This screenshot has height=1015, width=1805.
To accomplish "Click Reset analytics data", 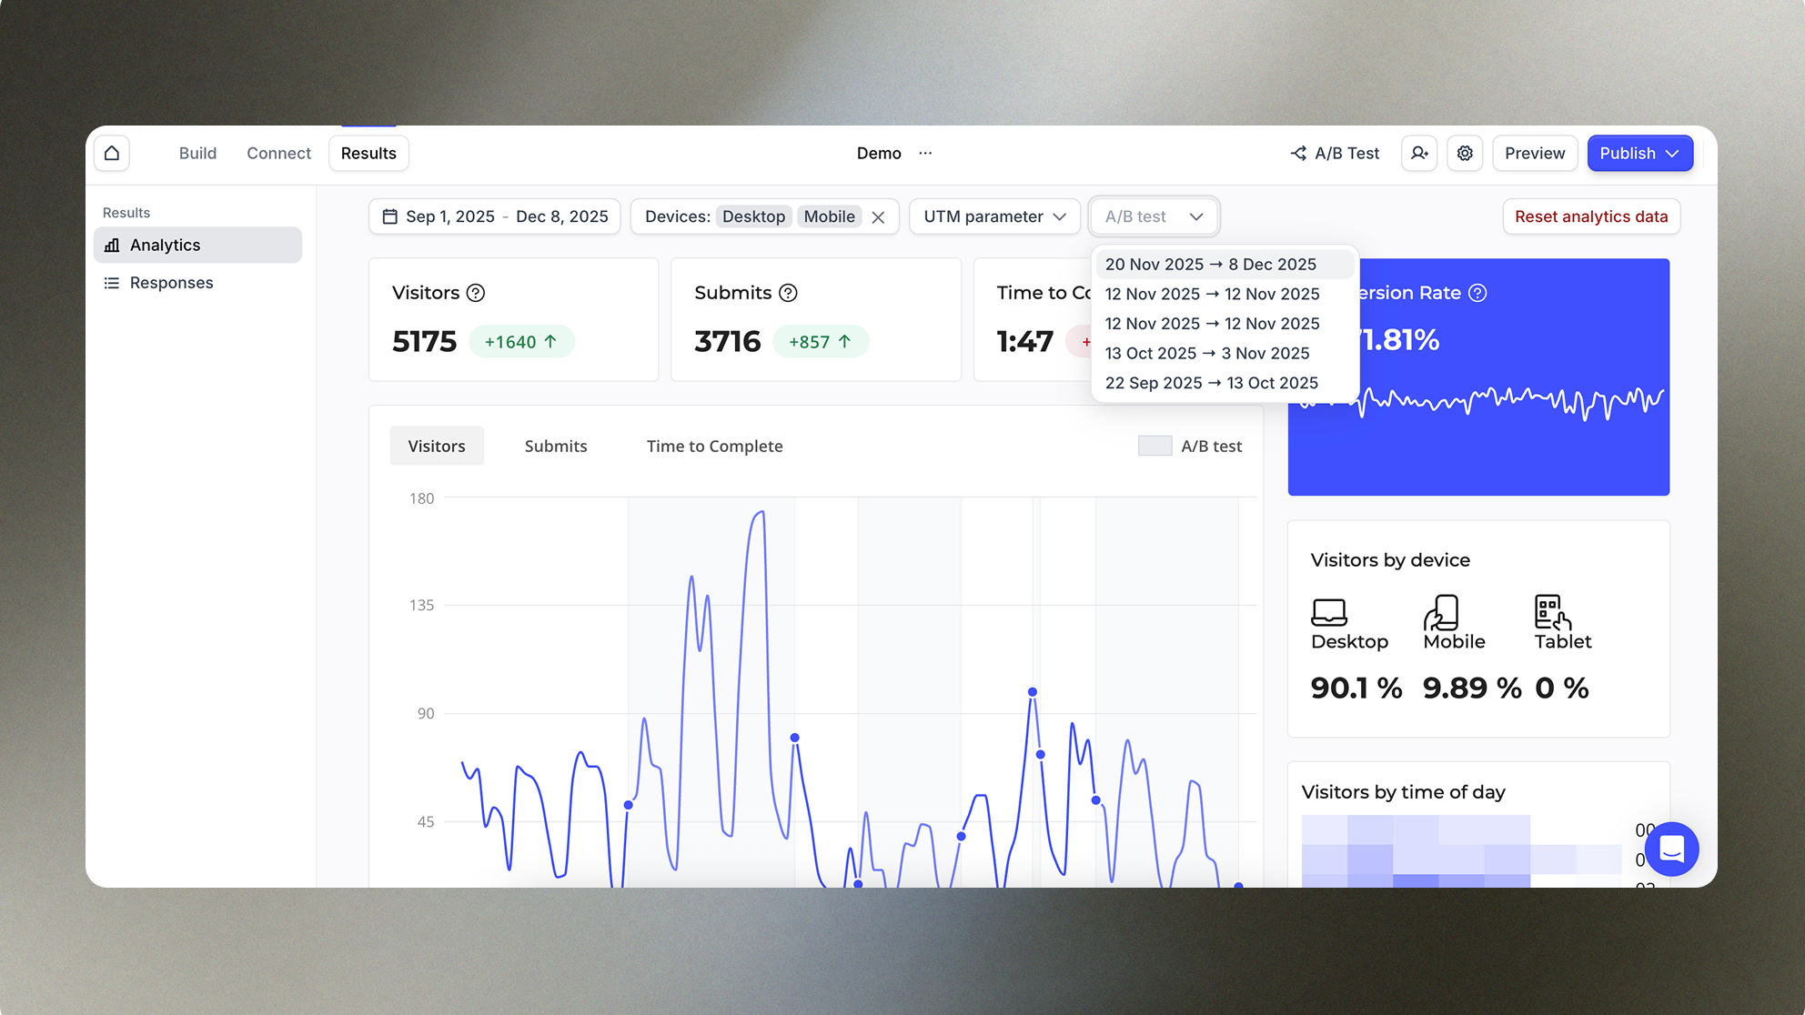I will click(x=1590, y=216).
